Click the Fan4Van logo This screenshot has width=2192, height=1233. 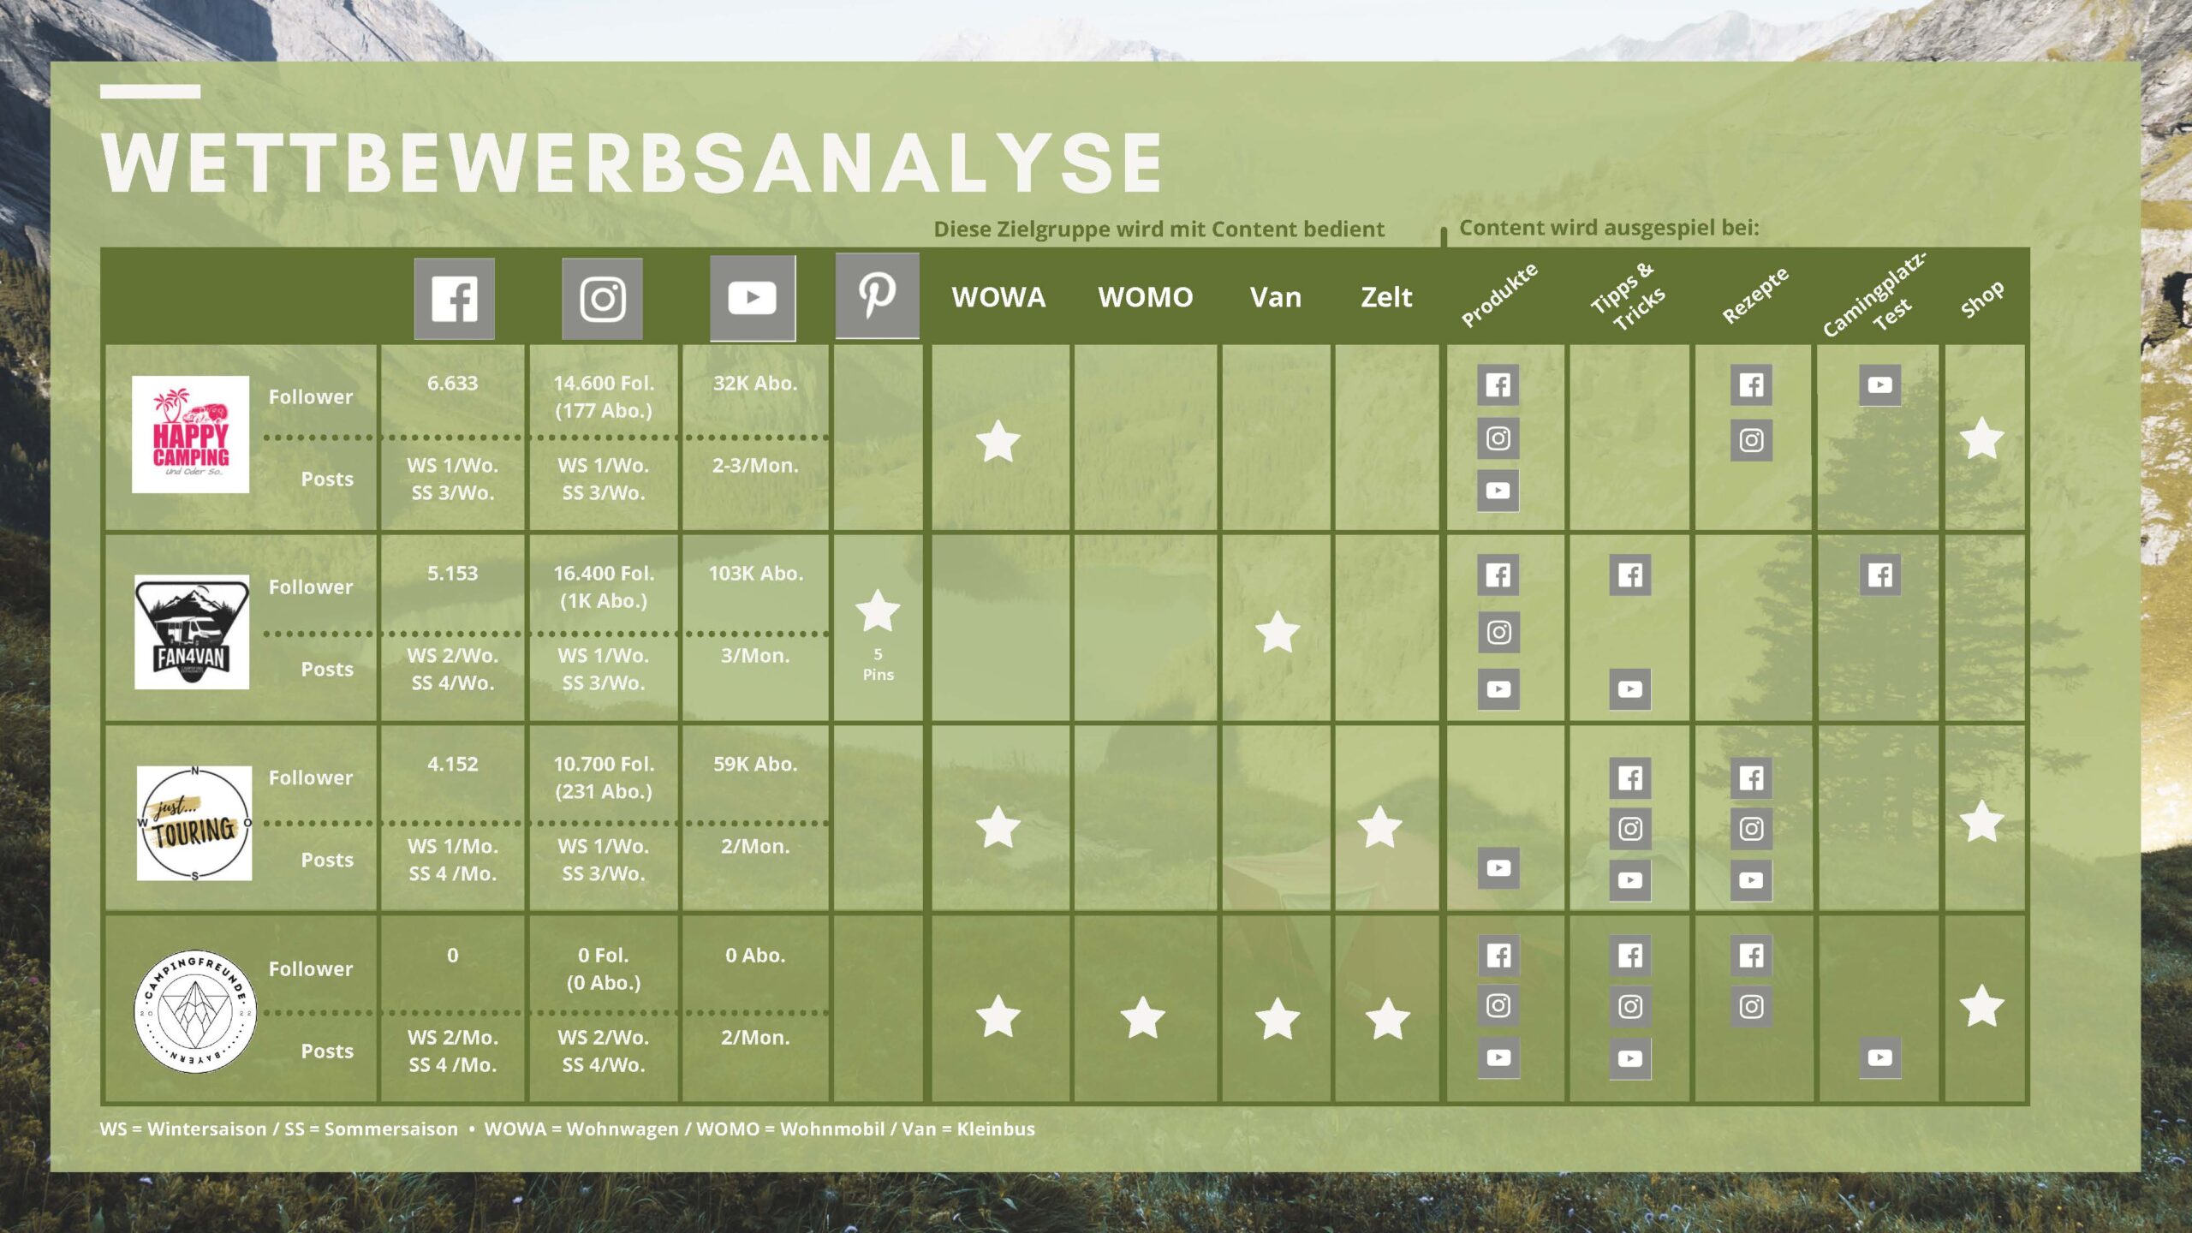click(x=192, y=632)
